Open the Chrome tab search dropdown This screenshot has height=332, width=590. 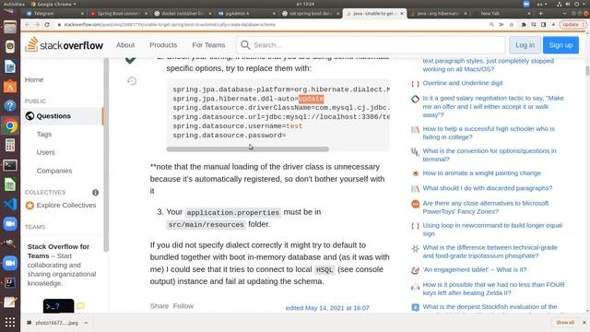coord(564,13)
